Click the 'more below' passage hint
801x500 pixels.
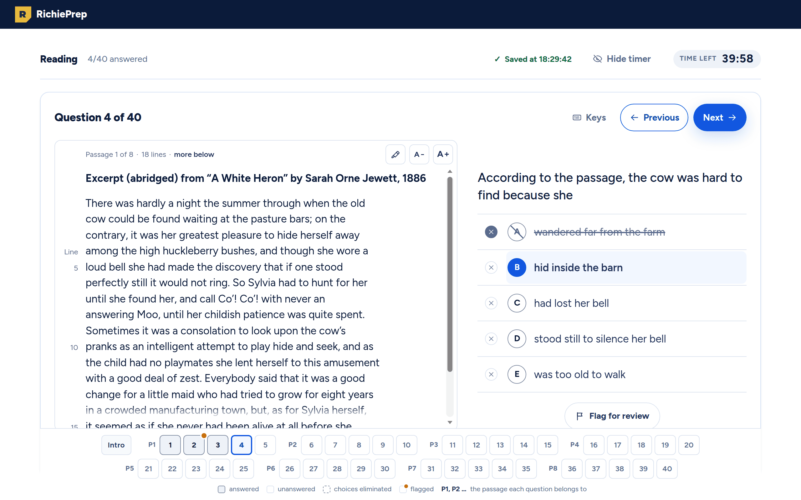click(194, 154)
